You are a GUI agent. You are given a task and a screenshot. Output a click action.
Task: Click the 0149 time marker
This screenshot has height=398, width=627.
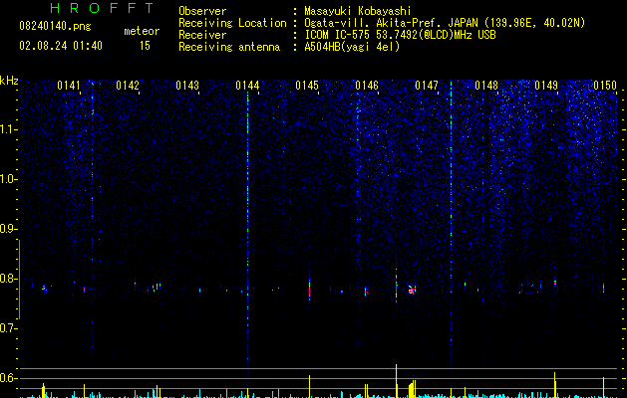click(546, 86)
